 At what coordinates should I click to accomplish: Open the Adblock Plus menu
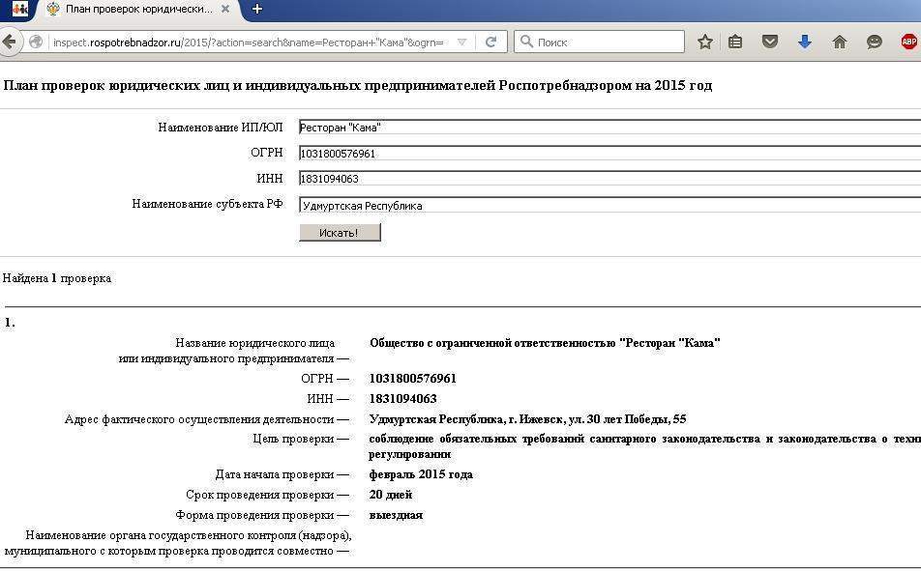pos(908,42)
